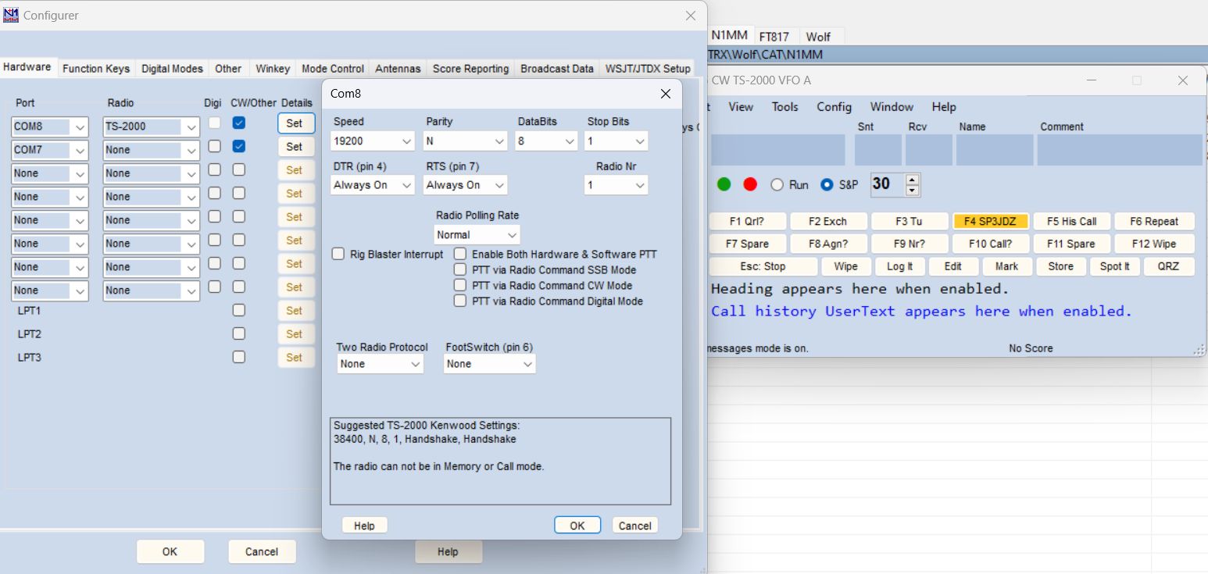Open the Two Radio Protocol dropdown

[x=381, y=364]
